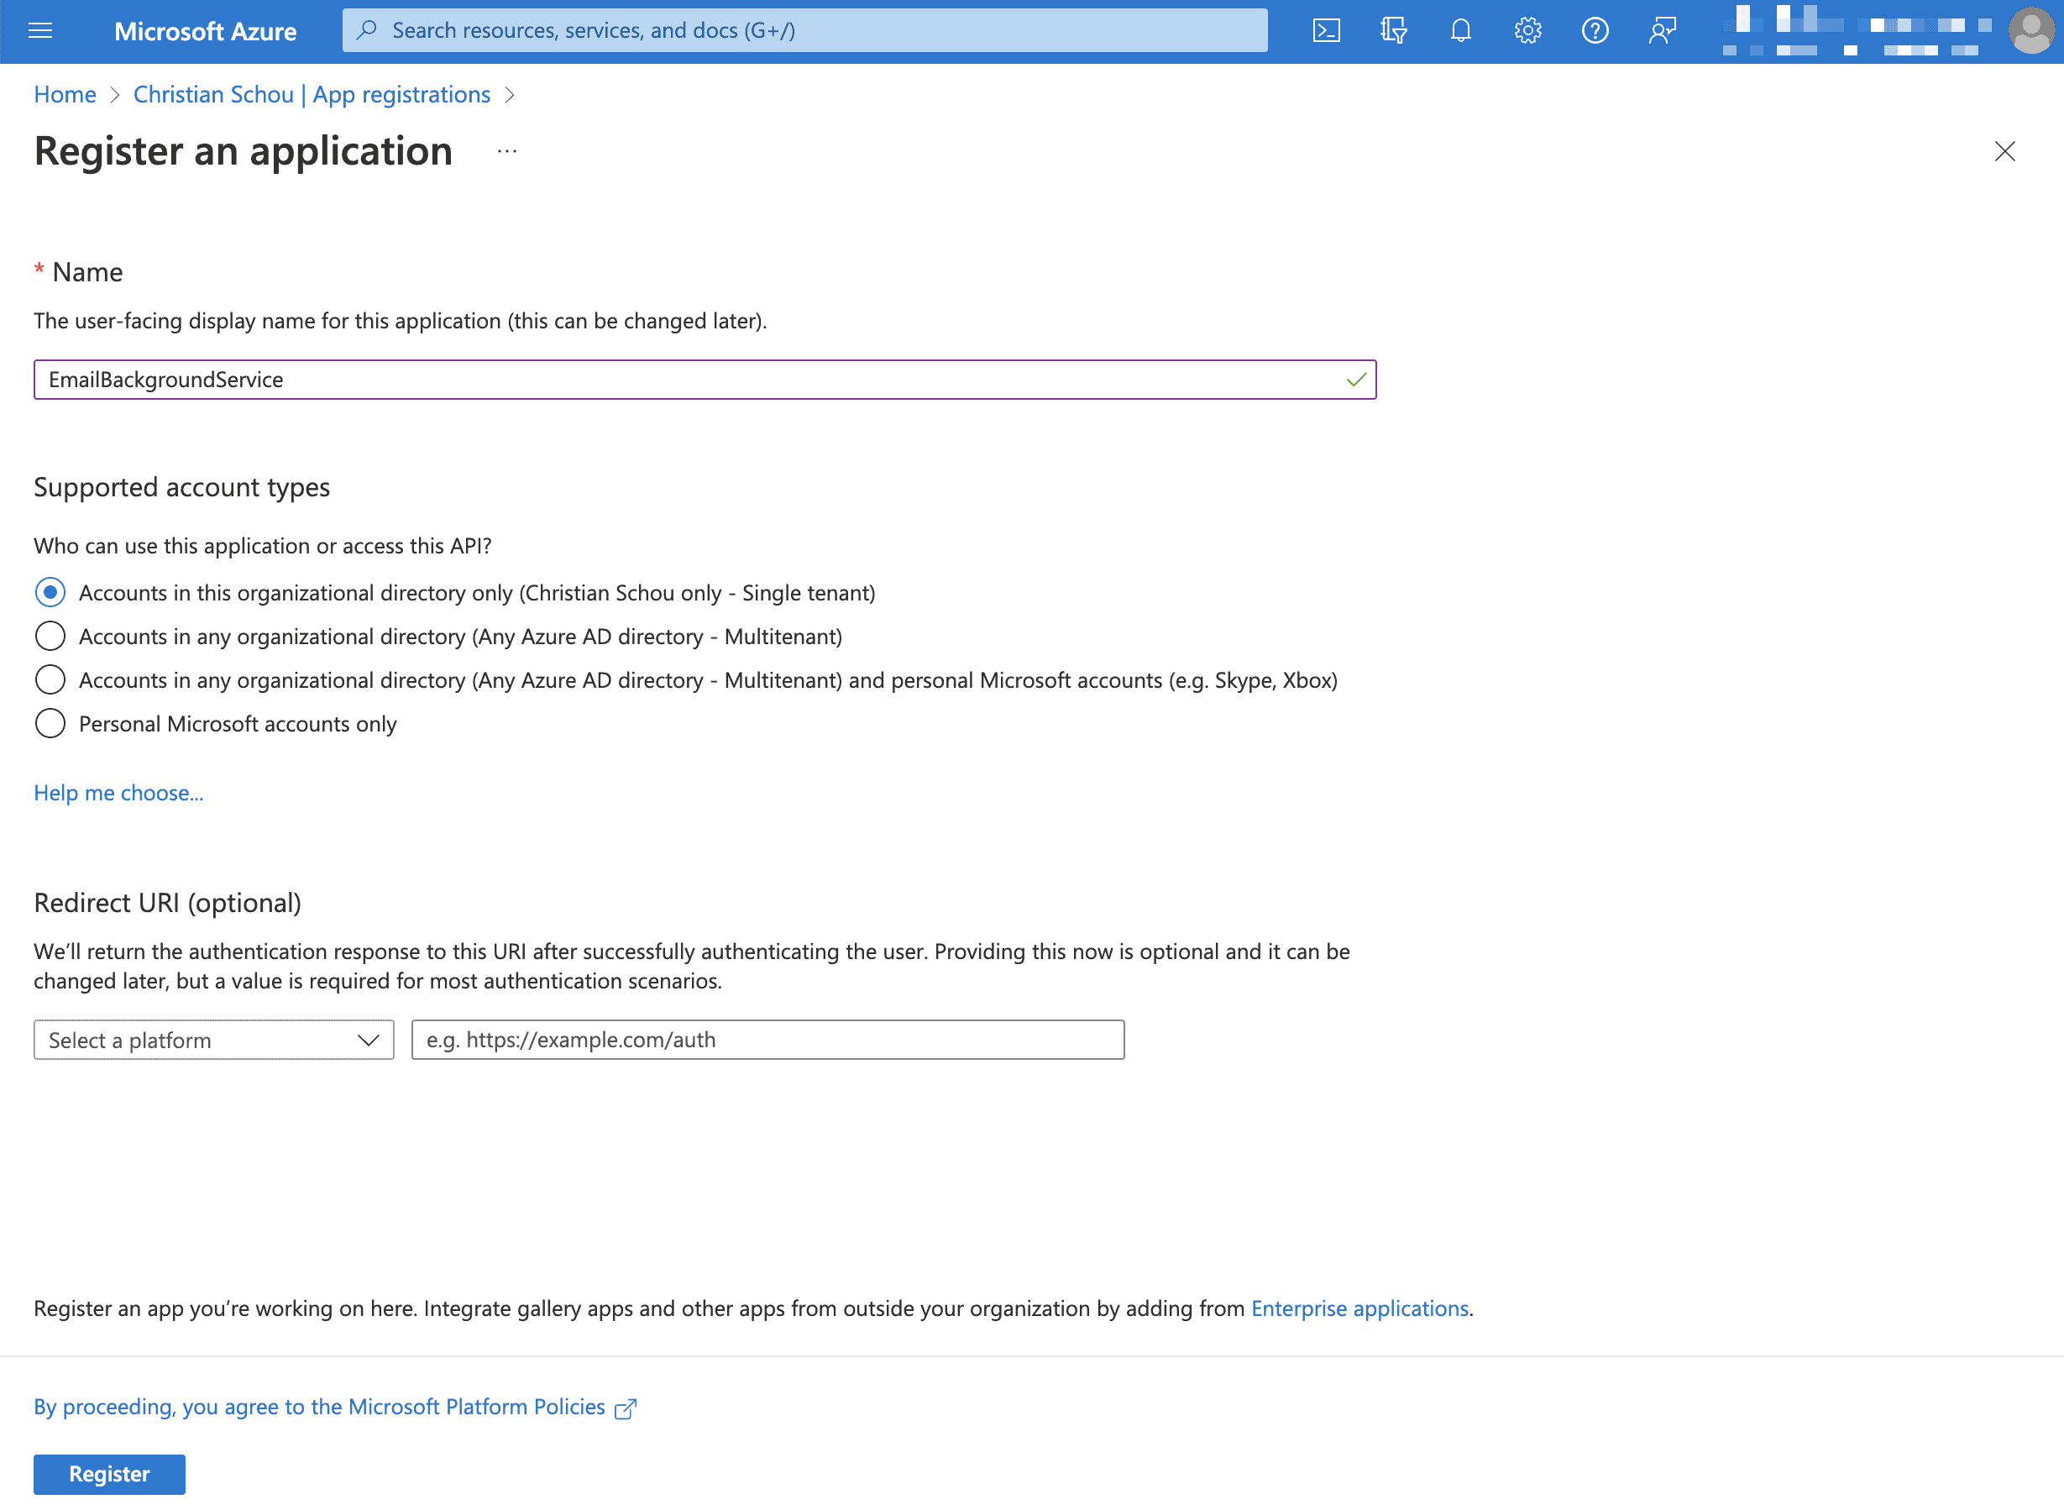Select Accounts in this organizational directory only
Screen dimensions: 2064x1510
[50, 593]
